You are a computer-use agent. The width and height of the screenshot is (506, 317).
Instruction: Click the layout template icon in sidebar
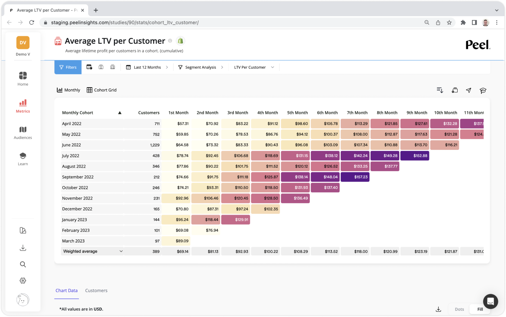pos(23,231)
